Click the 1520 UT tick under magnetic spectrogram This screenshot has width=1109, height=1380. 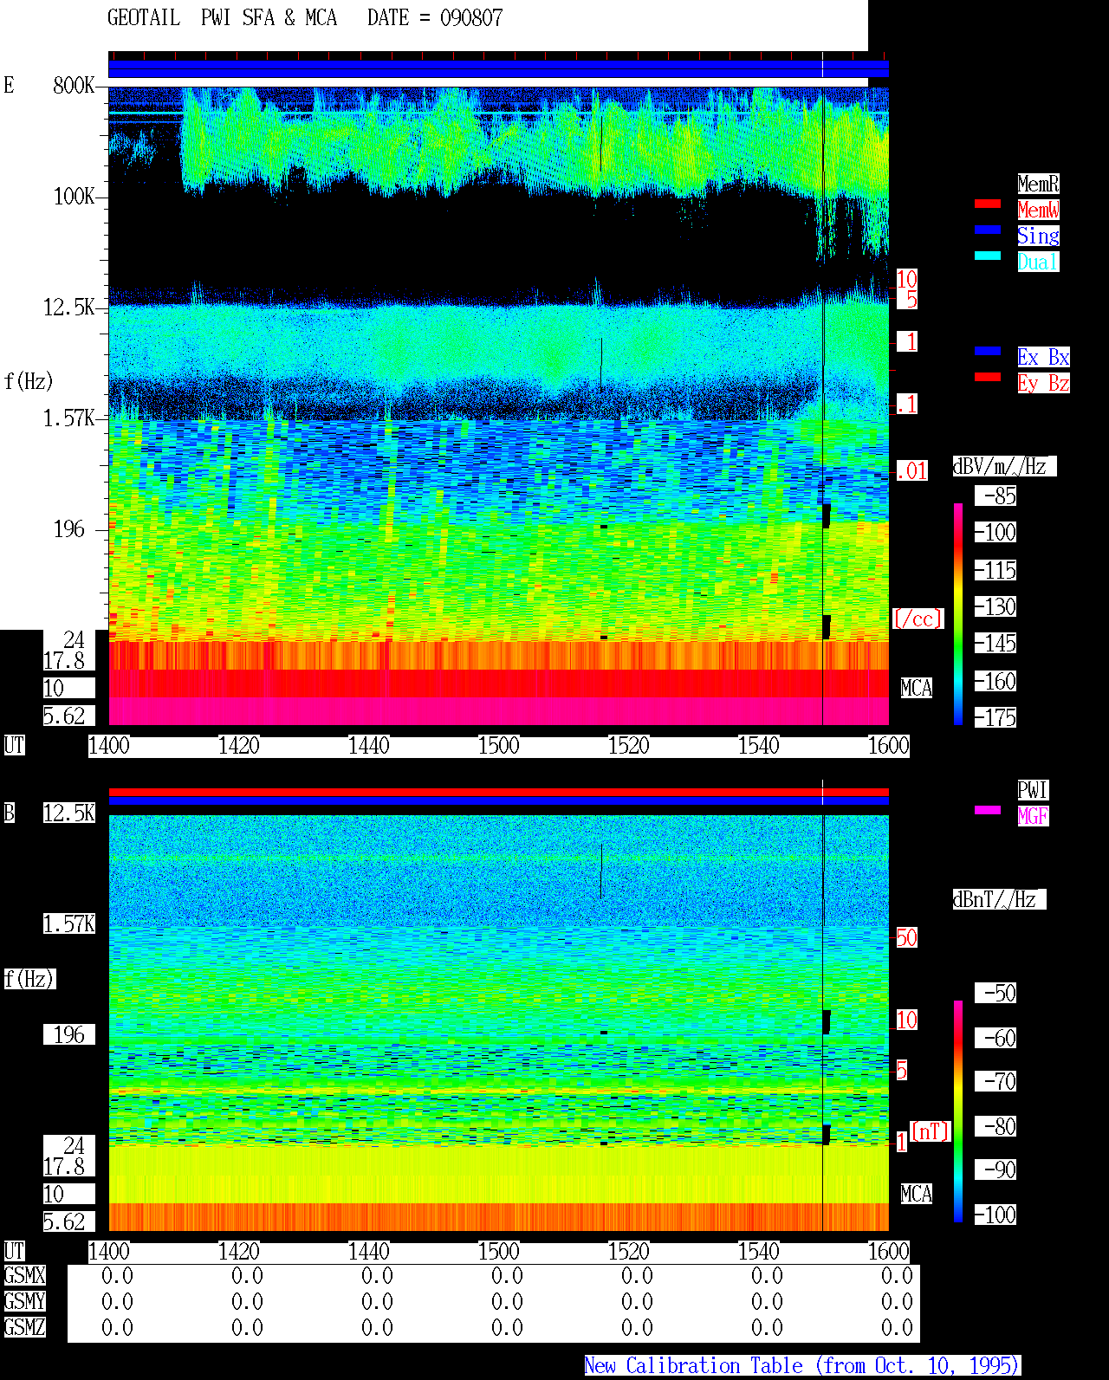coord(629,1252)
